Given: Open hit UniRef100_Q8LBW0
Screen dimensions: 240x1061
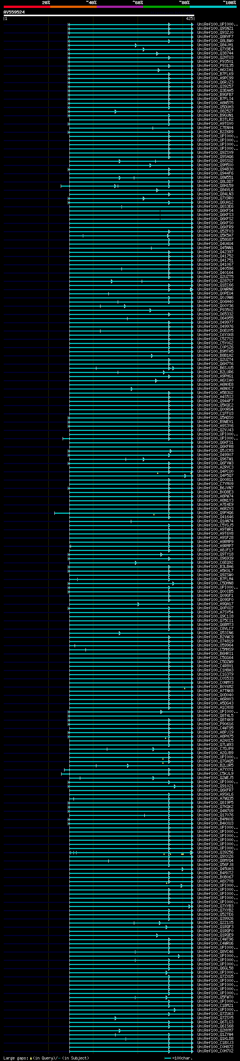Looking at the screenshot, I should pos(215,41).
